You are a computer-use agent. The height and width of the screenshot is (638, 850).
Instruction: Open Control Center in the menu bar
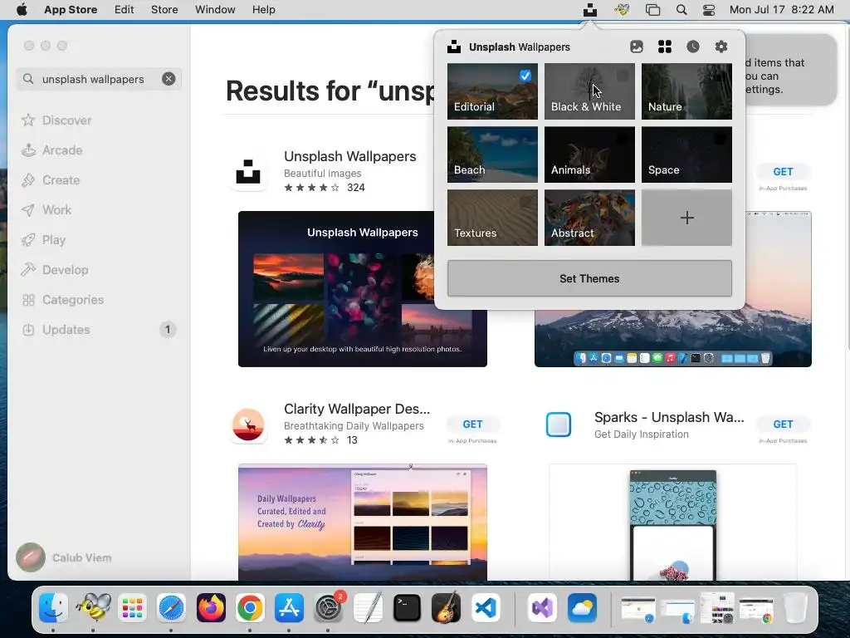pos(709,10)
